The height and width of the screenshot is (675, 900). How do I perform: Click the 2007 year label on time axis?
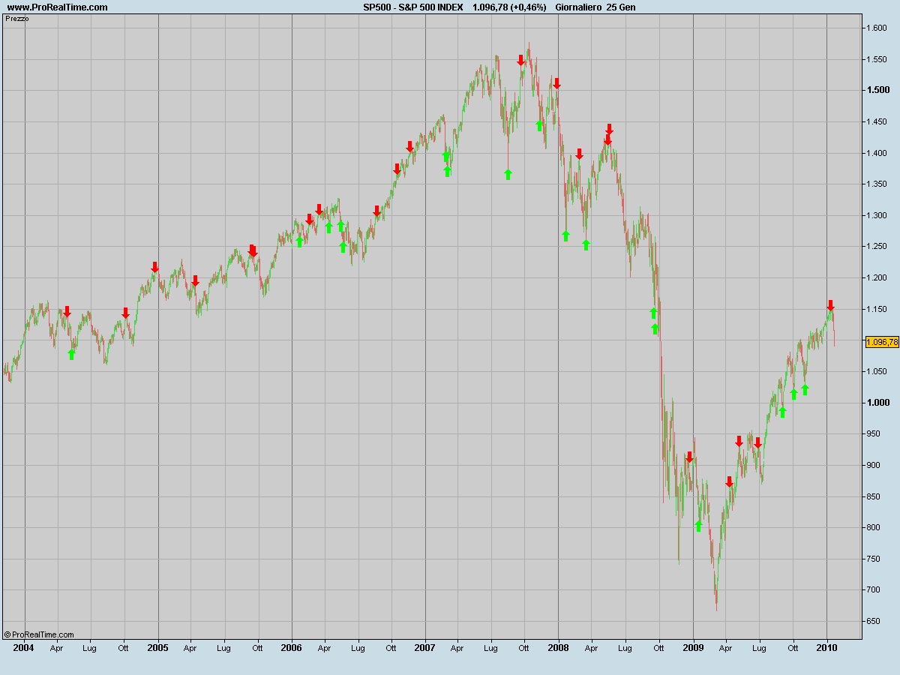(x=424, y=646)
